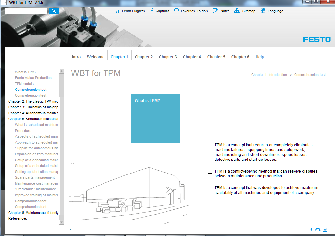Open Favorites, To do's
335x236 pixels.
(x=194, y=11)
